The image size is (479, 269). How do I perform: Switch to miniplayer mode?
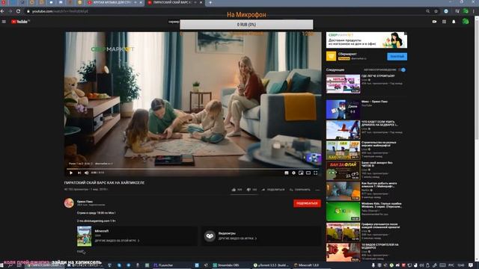301,173
